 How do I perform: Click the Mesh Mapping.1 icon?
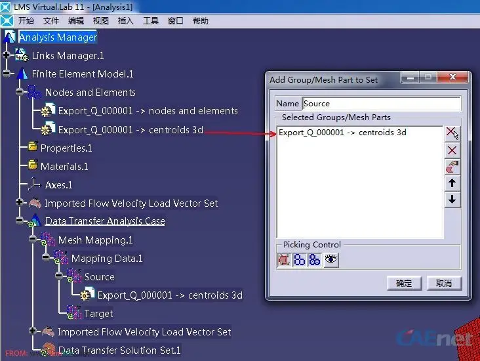point(47,239)
